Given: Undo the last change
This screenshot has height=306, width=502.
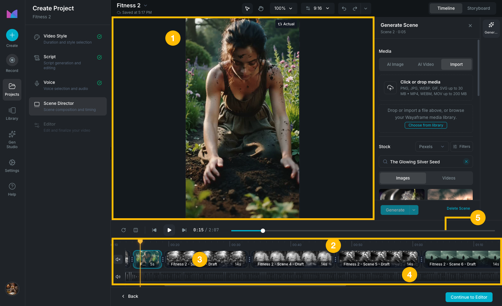Looking at the screenshot, I should [x=344, y=8].
